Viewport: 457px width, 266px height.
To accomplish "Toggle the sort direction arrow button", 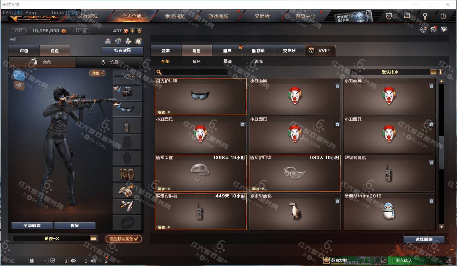I will [x=441, y=72].
